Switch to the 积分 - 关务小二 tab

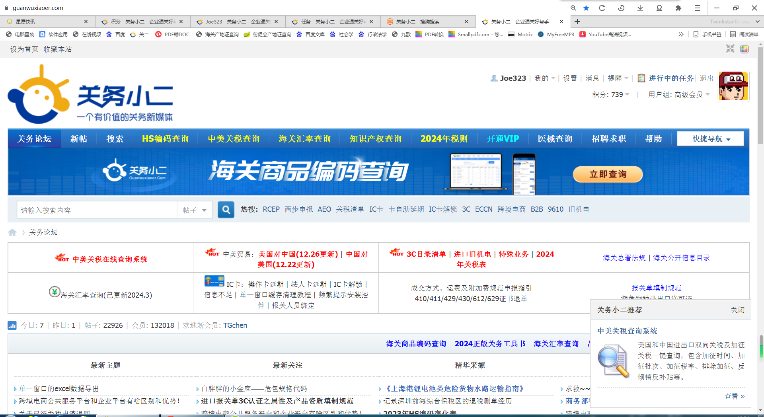pos(142,21)
